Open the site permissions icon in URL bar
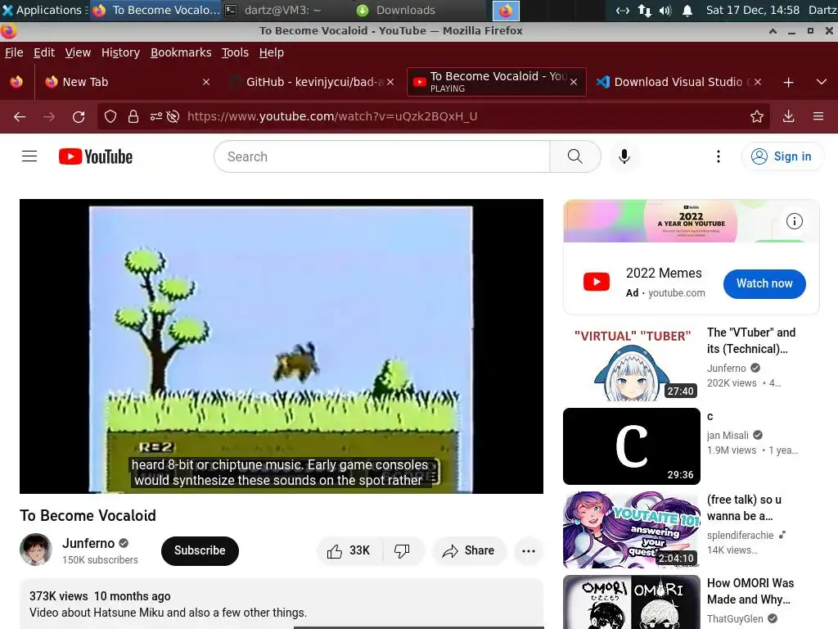 pos(156,116)
